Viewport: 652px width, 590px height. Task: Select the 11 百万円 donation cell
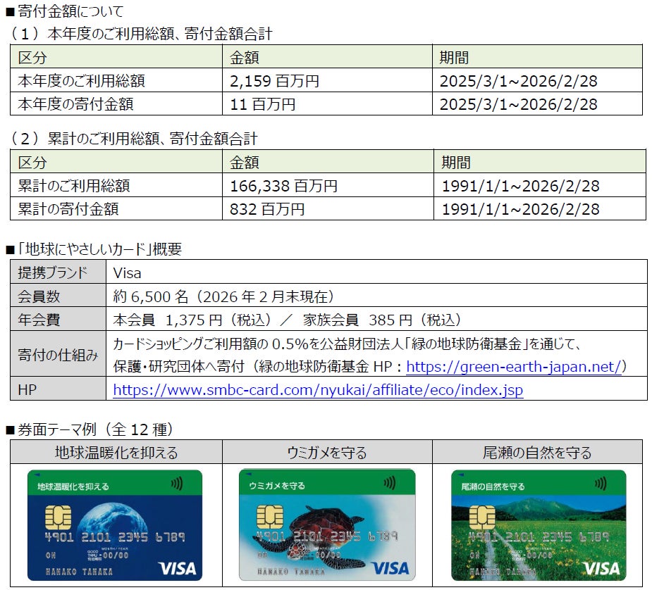[x=327, y=103]
